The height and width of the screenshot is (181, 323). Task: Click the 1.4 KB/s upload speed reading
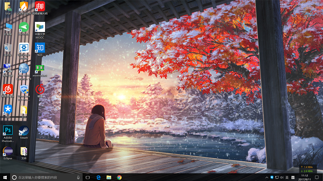coord(307,167)
